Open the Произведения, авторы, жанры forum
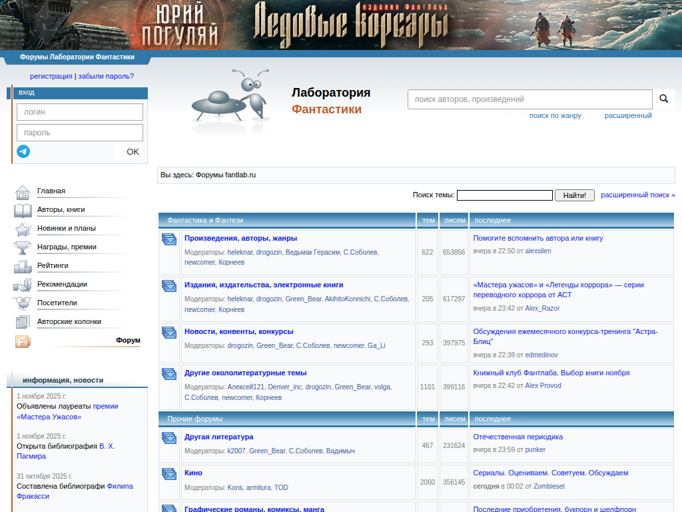 tap(240, 238)
